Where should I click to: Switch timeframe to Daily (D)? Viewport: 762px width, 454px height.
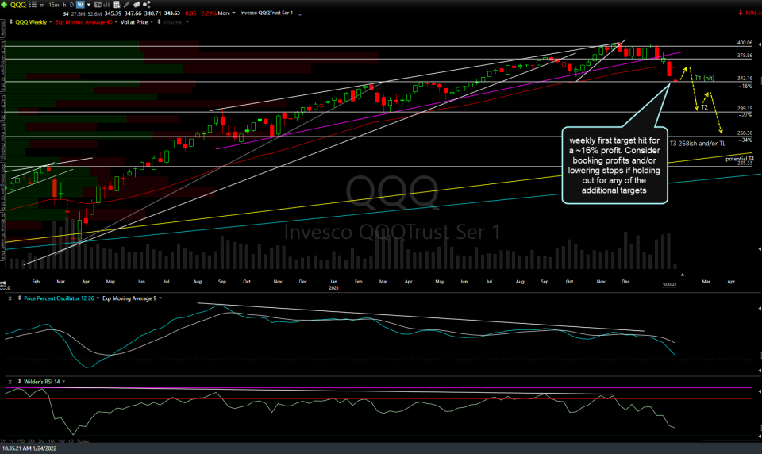pyautogui.click(x=72, y=5)
